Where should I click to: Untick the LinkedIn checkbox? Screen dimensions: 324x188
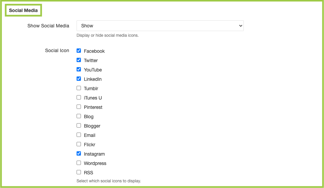tap(79, 78)
